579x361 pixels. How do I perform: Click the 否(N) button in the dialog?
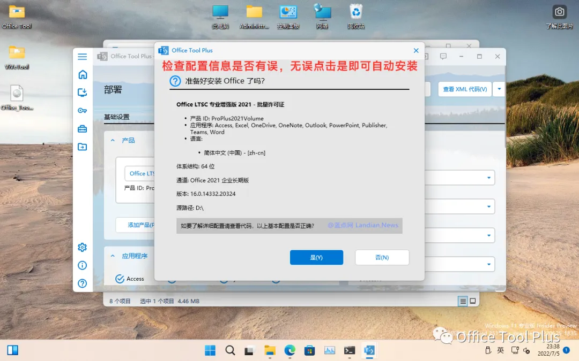[382, 257]
